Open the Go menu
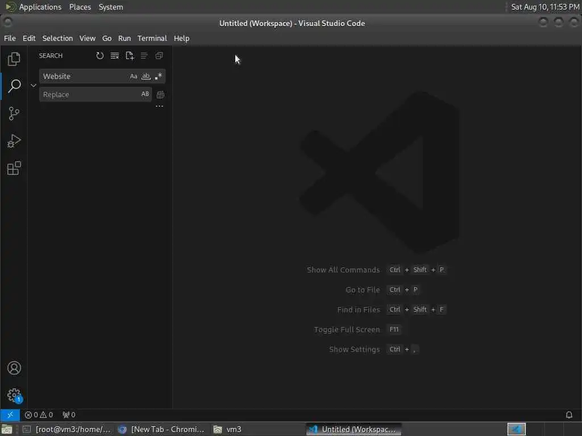 click(107, 38)
